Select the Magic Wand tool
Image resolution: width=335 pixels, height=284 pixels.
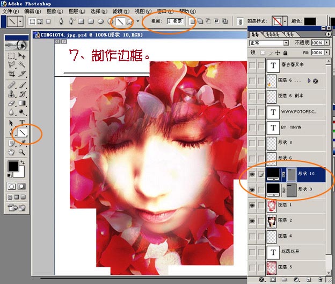(x=22, y=65)
